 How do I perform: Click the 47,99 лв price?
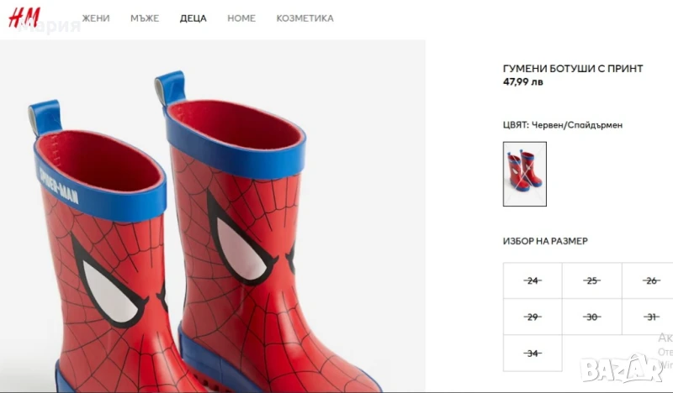522,82
